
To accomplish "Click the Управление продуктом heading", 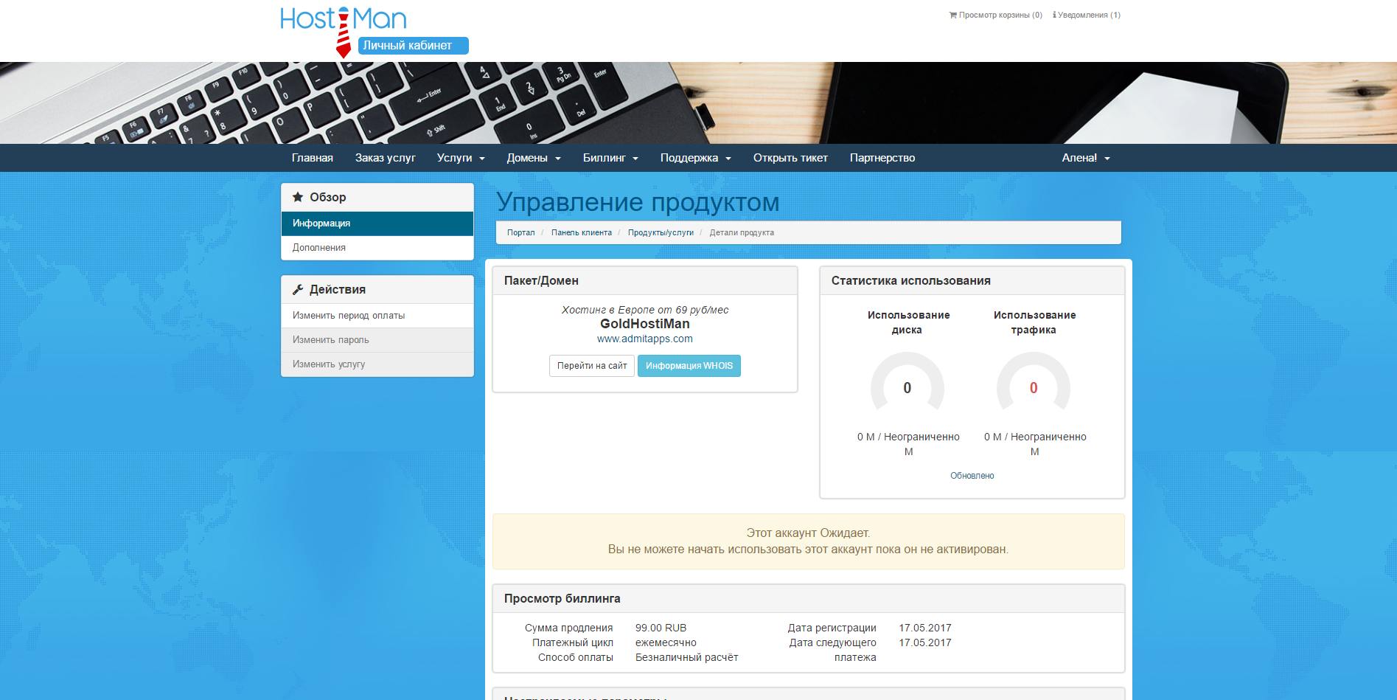I will point(638,202).
